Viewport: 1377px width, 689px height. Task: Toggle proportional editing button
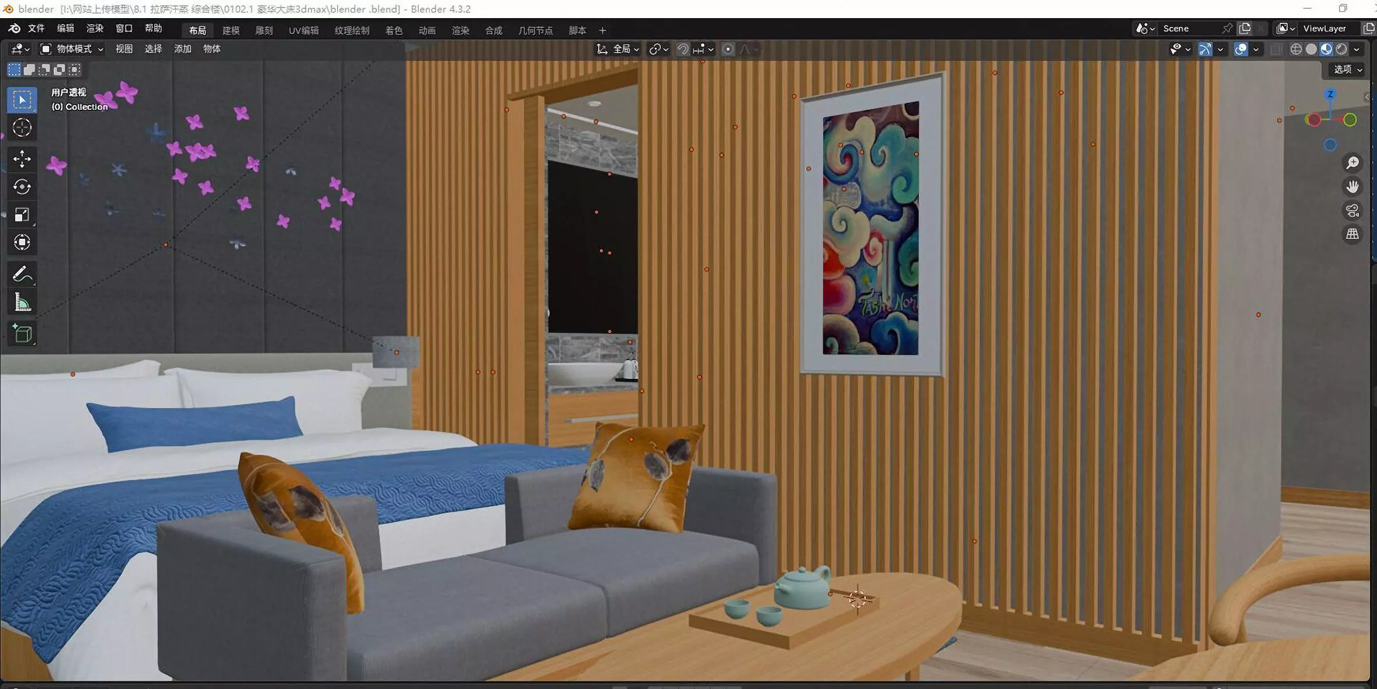click(x=728, y=50)
